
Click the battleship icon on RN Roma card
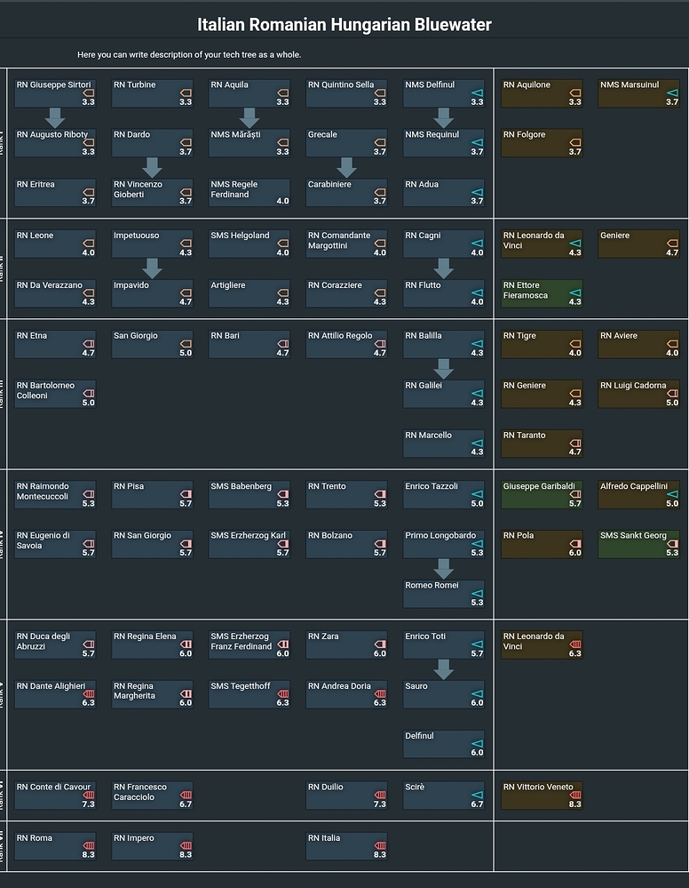click(88, 844)
